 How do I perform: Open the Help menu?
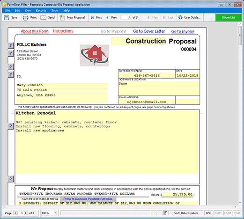(67, 10)
